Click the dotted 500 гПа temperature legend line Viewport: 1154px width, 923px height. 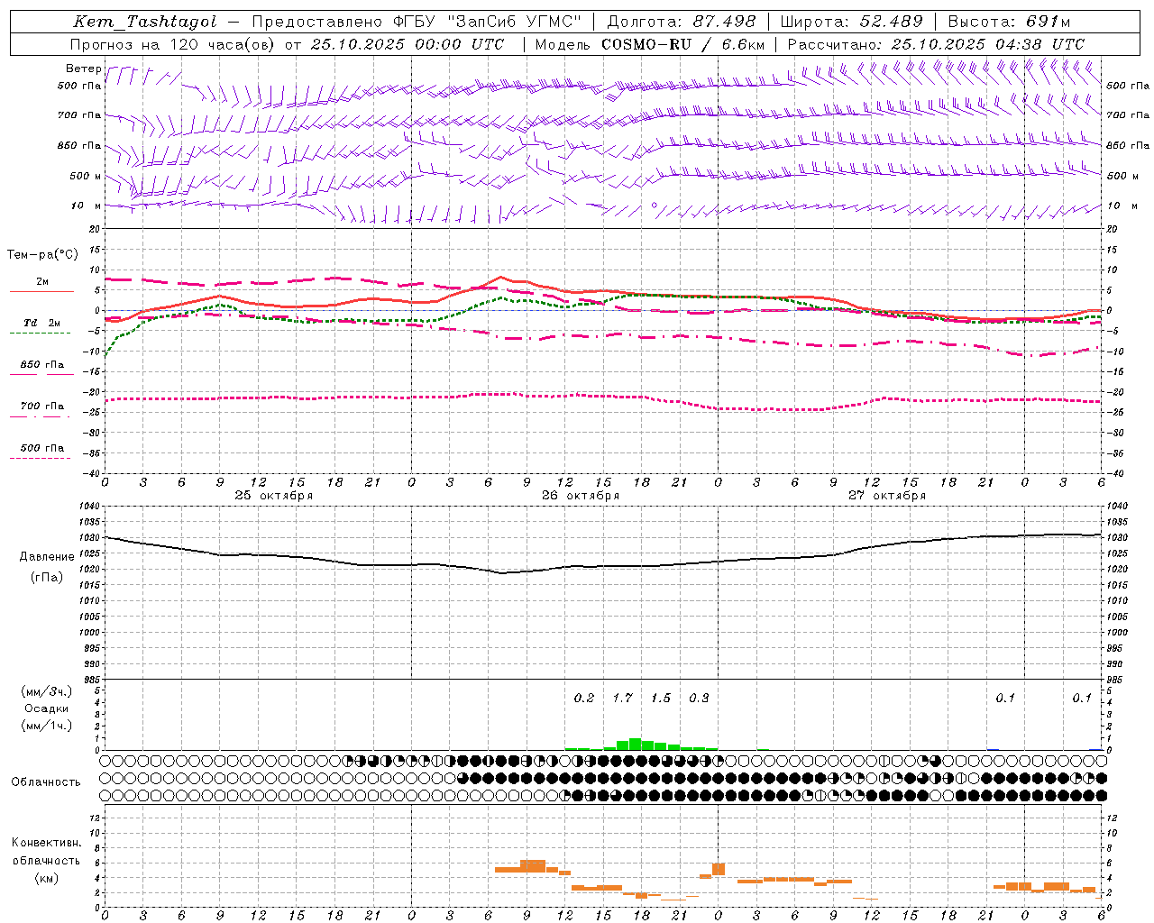pos(40,458)
